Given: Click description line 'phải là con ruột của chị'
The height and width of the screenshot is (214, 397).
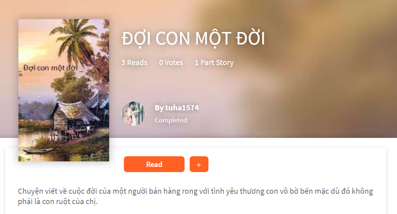Looking at the screenshot, I should [57, 201].
